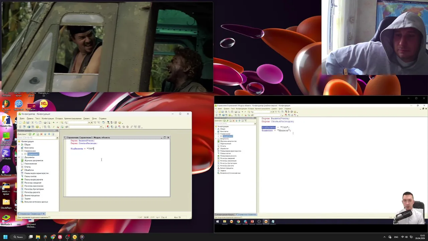Click the Windows Start button on taskbar
This screenshot has width=428, height=241.
5,237
